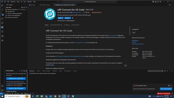Click the Windows Start button
174x98 pixels.
pyautogui.click(x=2, y=96)
